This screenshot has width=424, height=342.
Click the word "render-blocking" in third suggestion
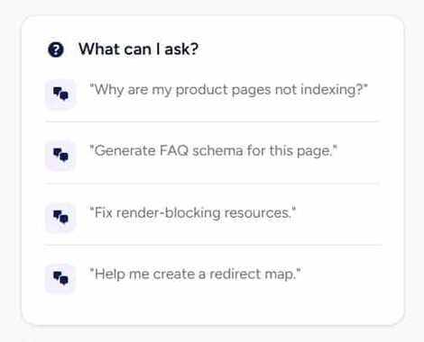169,212
